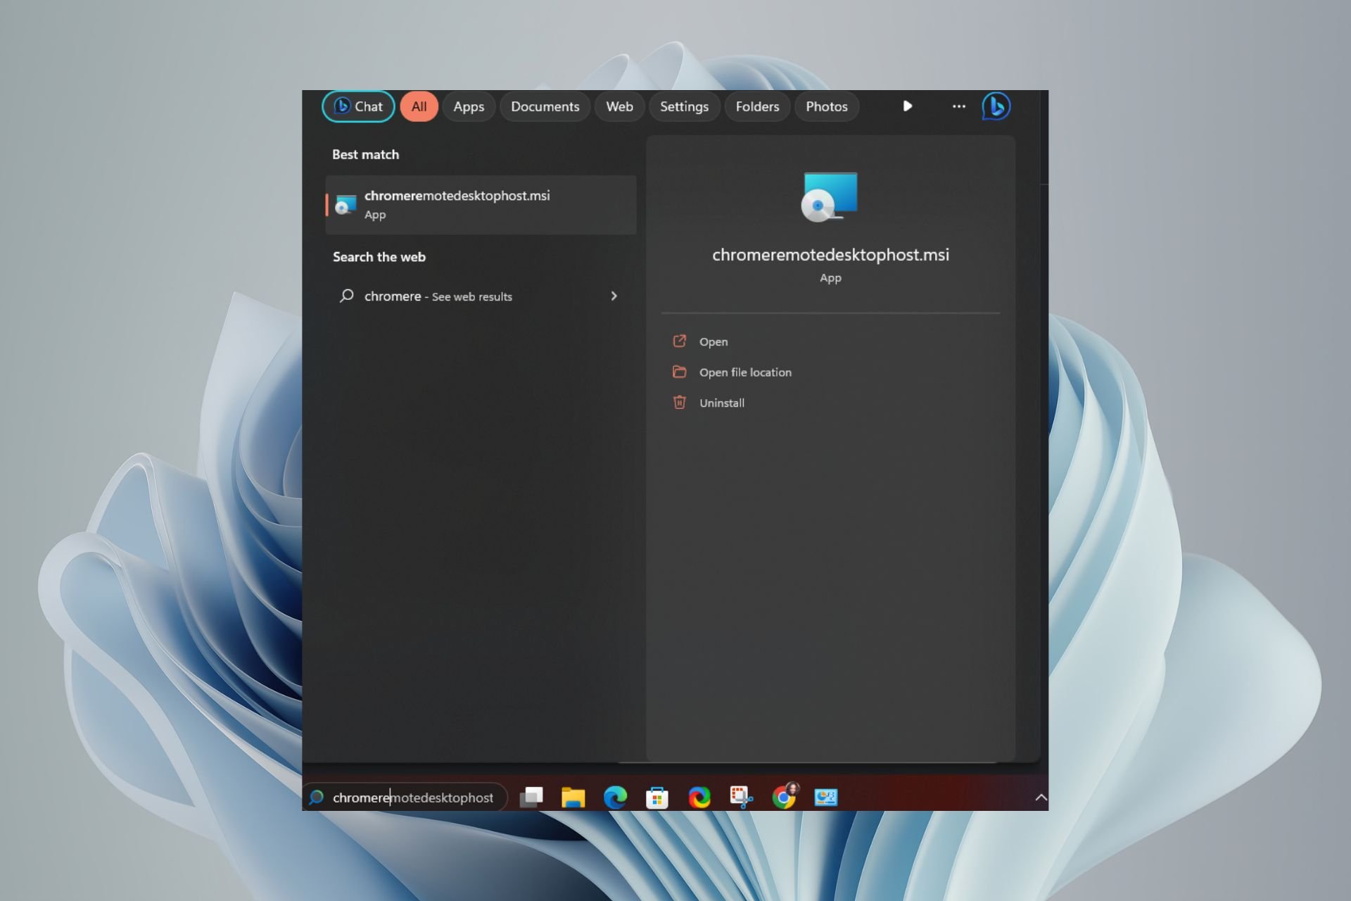Click the folder icon for file location
Viewport: 1351px width, 901px height.
click(679, 372)
